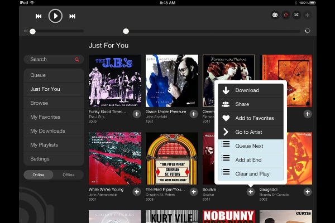335x223 pixels.
Task: Click the Search input field
Action: (x=54, y=59)
